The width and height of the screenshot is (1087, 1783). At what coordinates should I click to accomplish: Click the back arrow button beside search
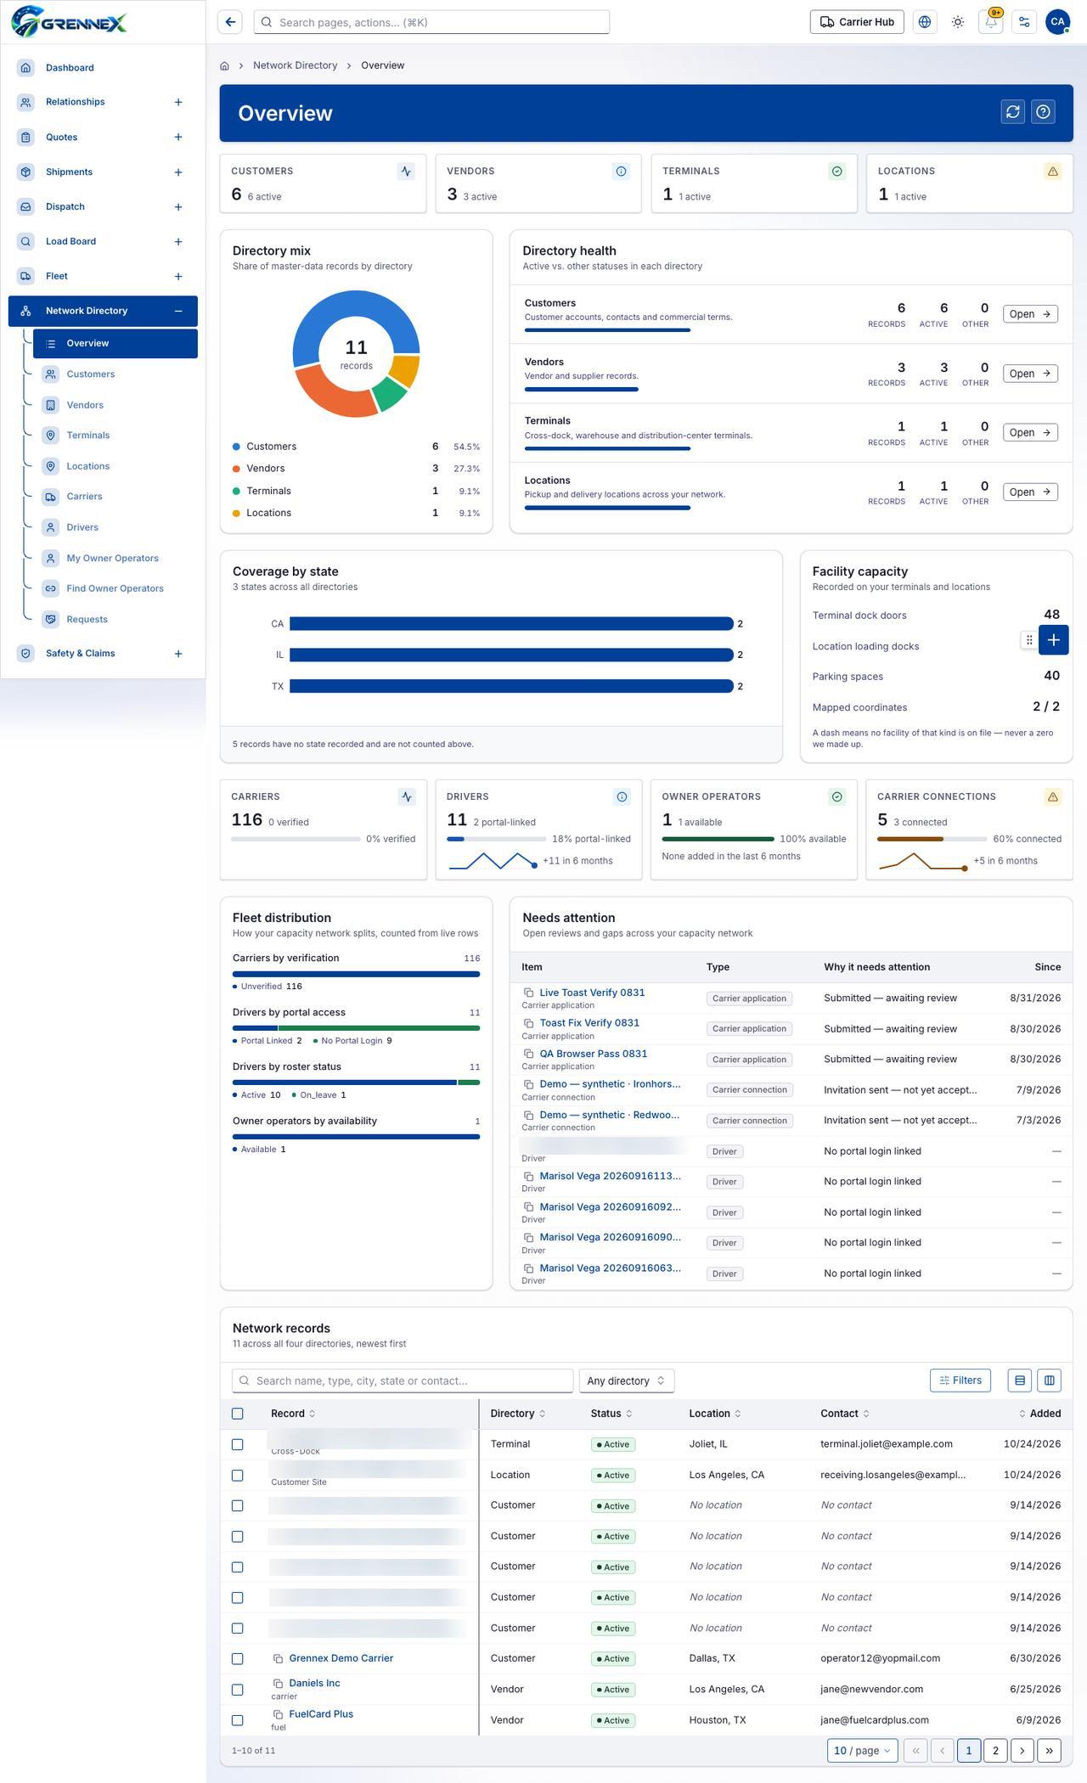[x=230, y=22]
